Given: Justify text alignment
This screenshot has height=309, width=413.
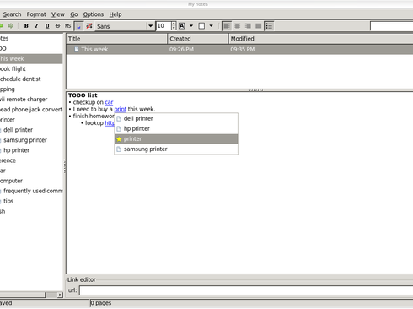Looking at the screenshot, I should pos(259,26).
